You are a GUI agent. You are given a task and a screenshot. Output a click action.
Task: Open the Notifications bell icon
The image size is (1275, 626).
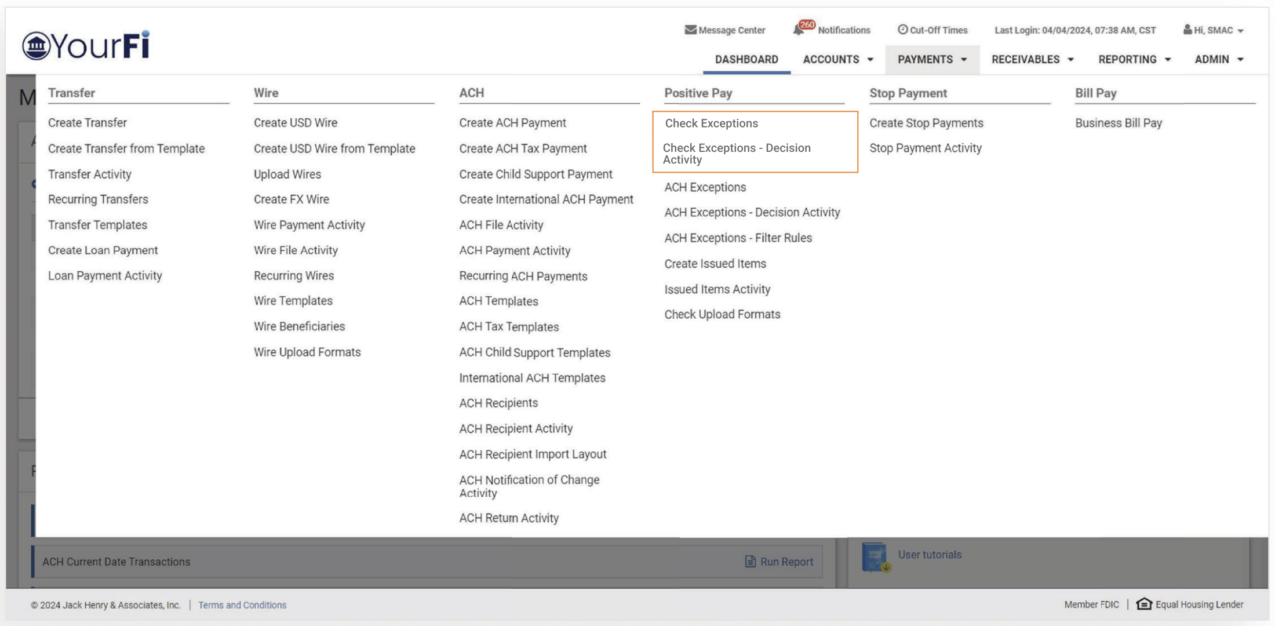(x=799, y=30)
